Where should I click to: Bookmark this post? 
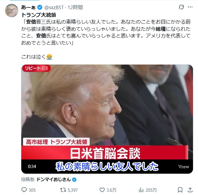point(180,190)
